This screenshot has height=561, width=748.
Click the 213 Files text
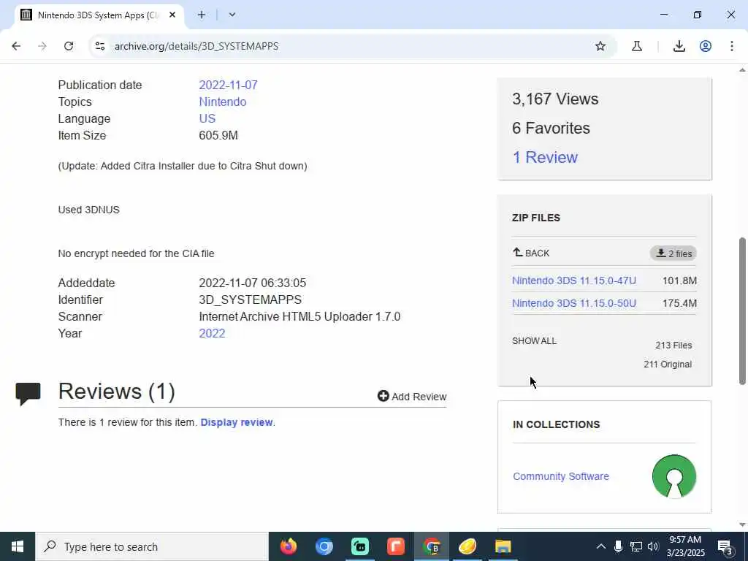pyautogui.click(x=673, y=345)
